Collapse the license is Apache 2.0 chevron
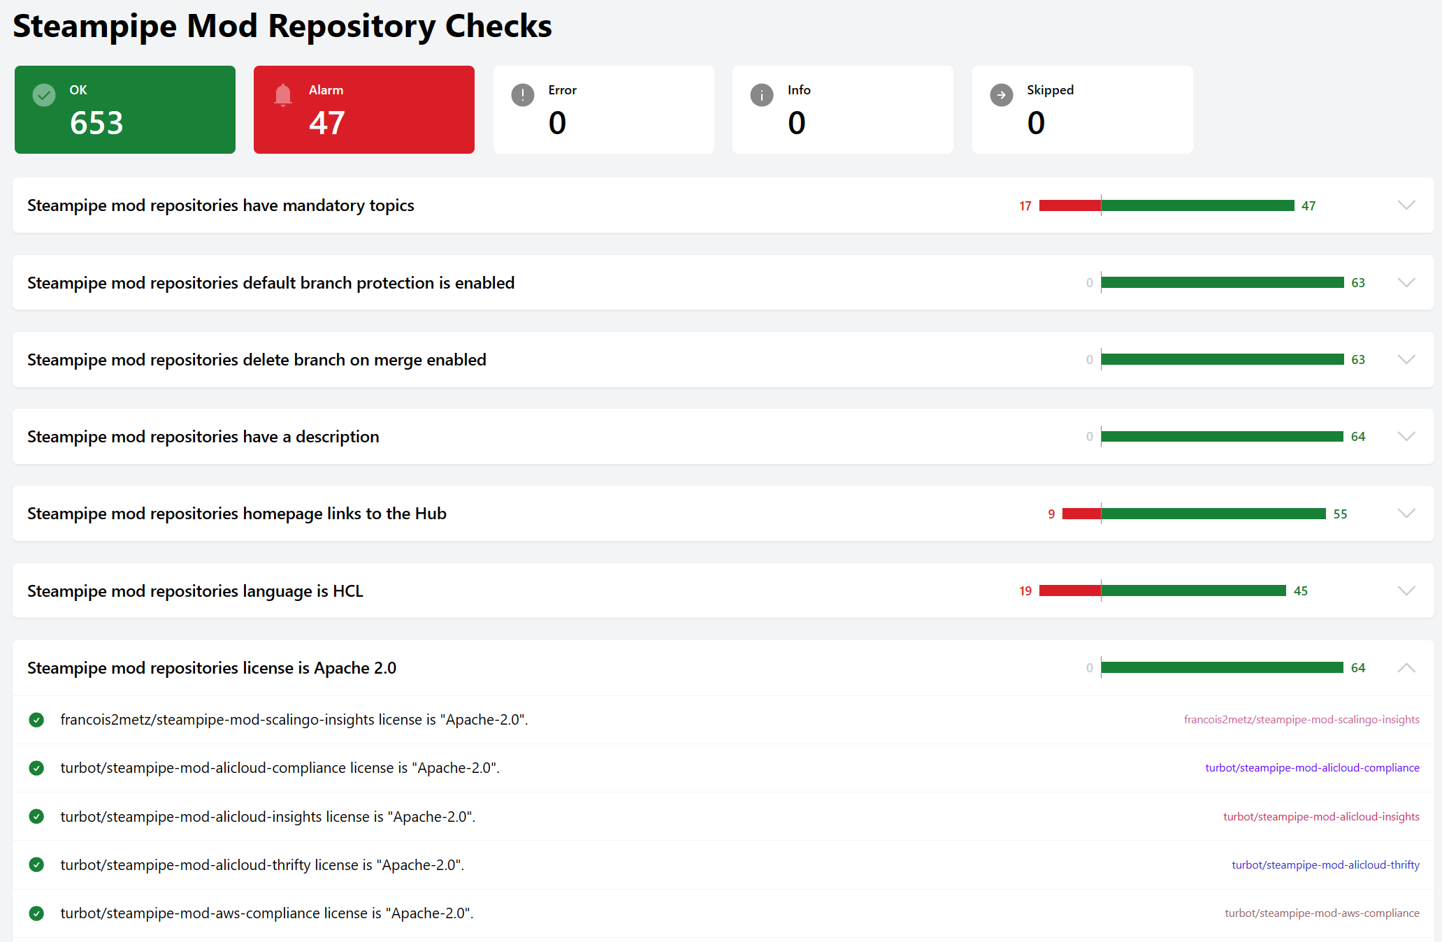1442x942 pixels. tap(1406, 667)
